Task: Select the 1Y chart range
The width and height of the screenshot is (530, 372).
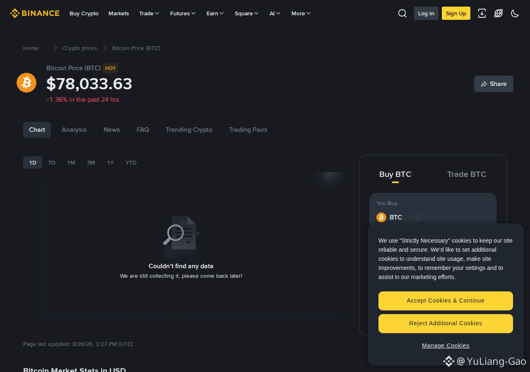Action: (x=110, y=162)
